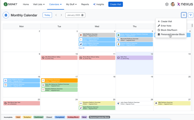
Task: Click the plus add button
Action: coord(184,15)
